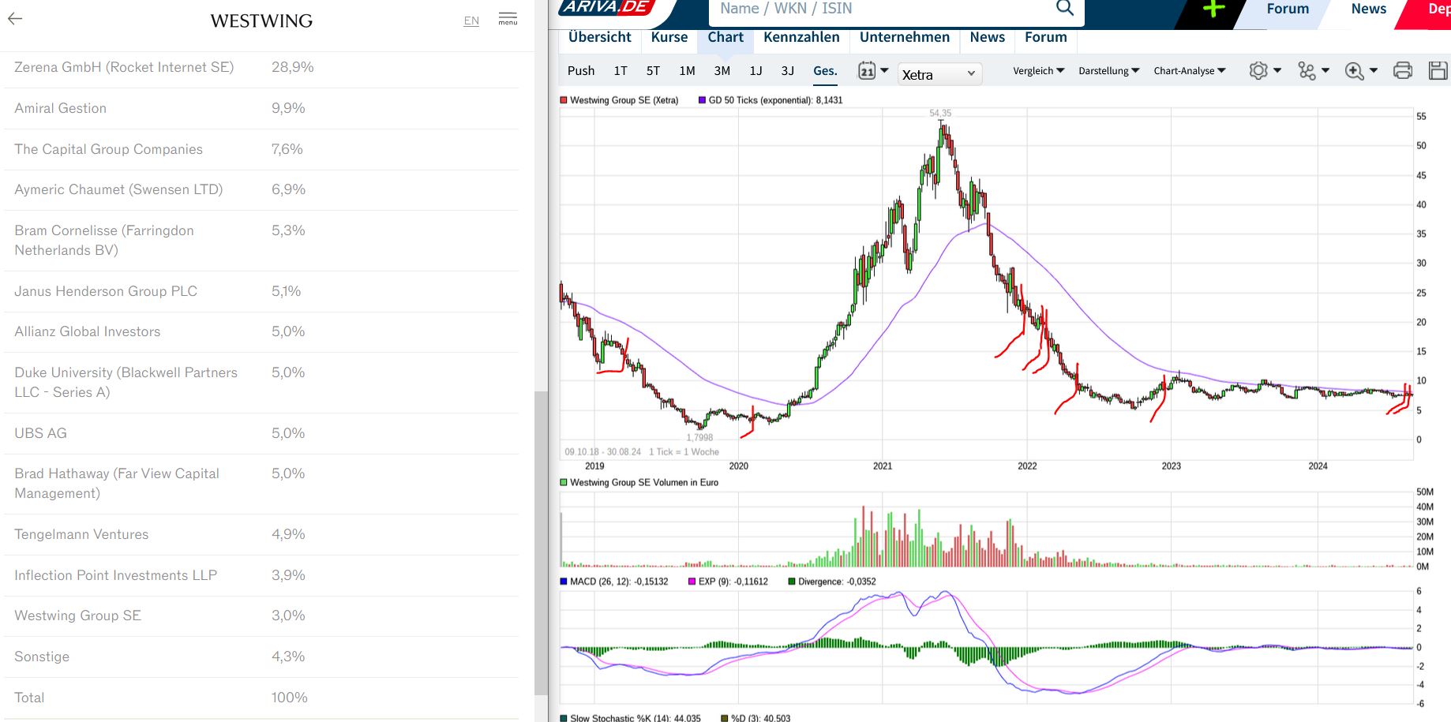Viewport: 1451px width, 722px height.
Task: Expand the Chart-Analyse dropdown
Action: (x=1189, y=71)
